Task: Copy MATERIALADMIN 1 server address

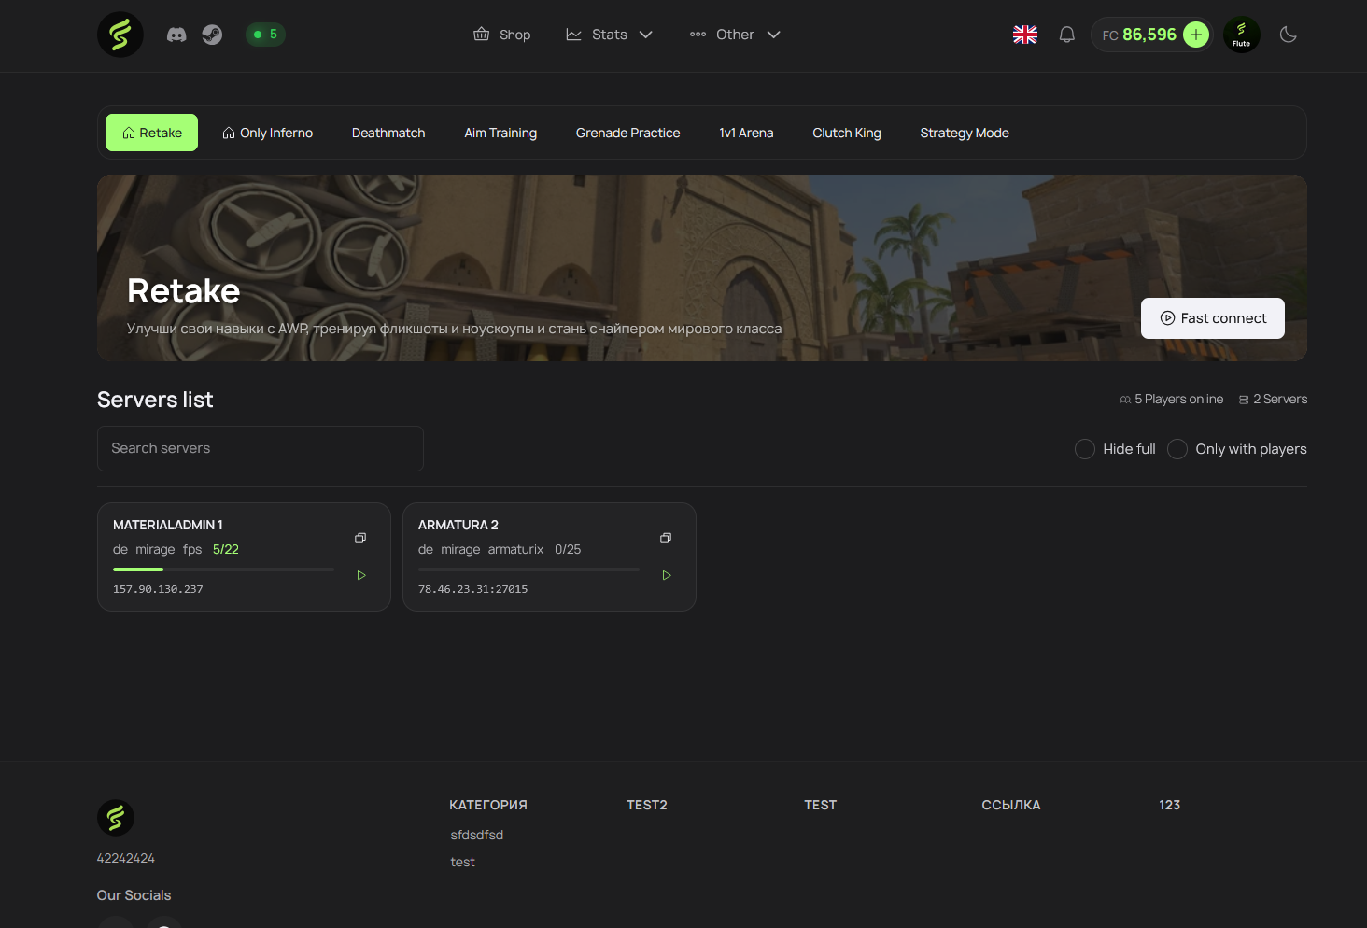Action: [x=360, y=538]
